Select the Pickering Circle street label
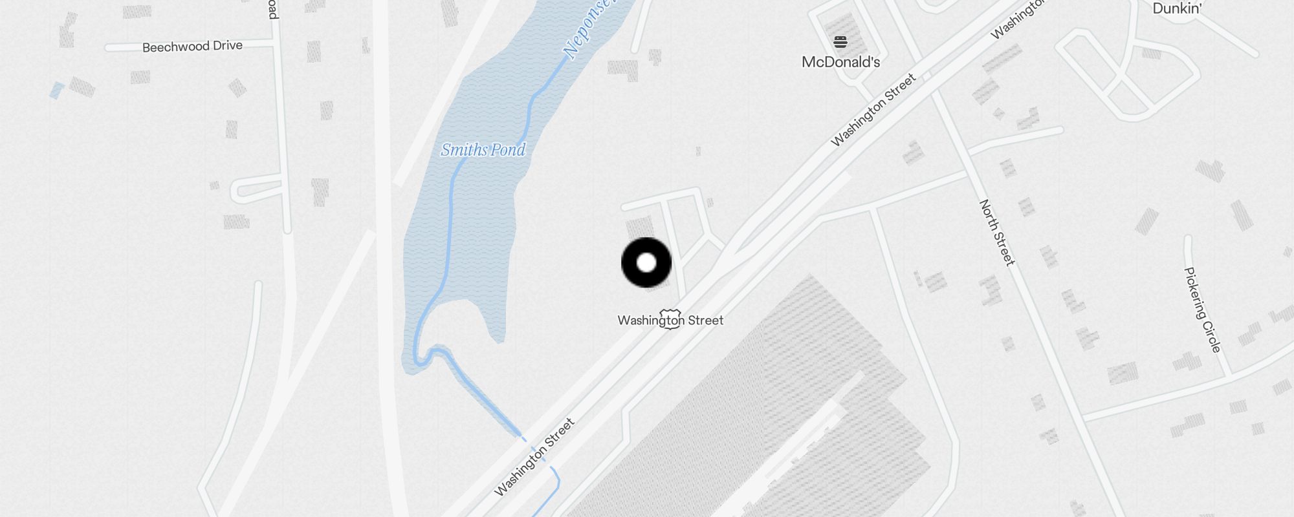This screenshot has width=1294, height=517. pos(1202,310)
